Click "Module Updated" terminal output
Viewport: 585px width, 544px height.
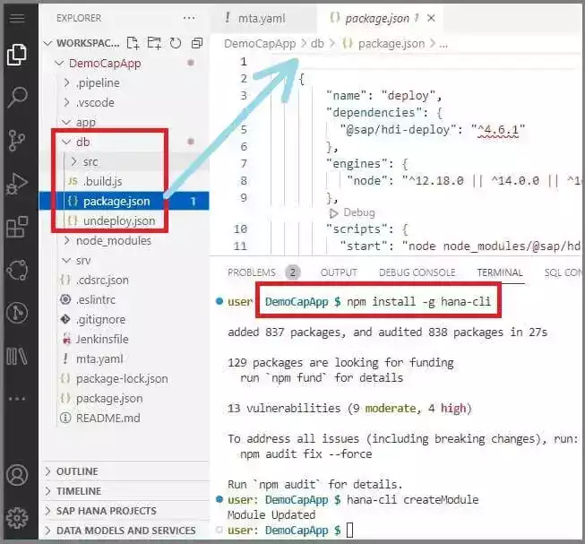click(x=271, y=515)
